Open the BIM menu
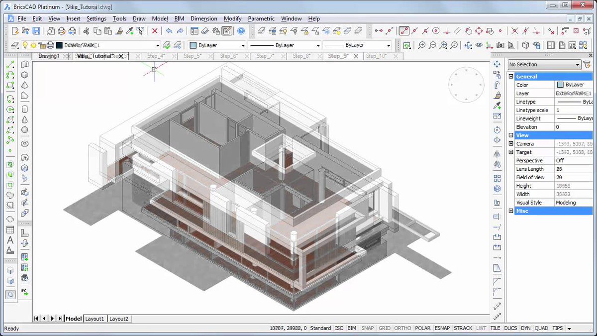The width and height of the screenshot is (597, 336). tap(179, 18)
